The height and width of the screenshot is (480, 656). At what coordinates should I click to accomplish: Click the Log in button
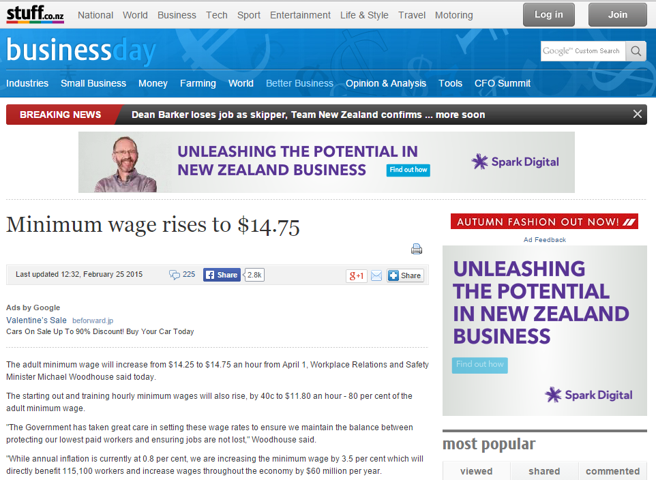click(x=548, y=14)
